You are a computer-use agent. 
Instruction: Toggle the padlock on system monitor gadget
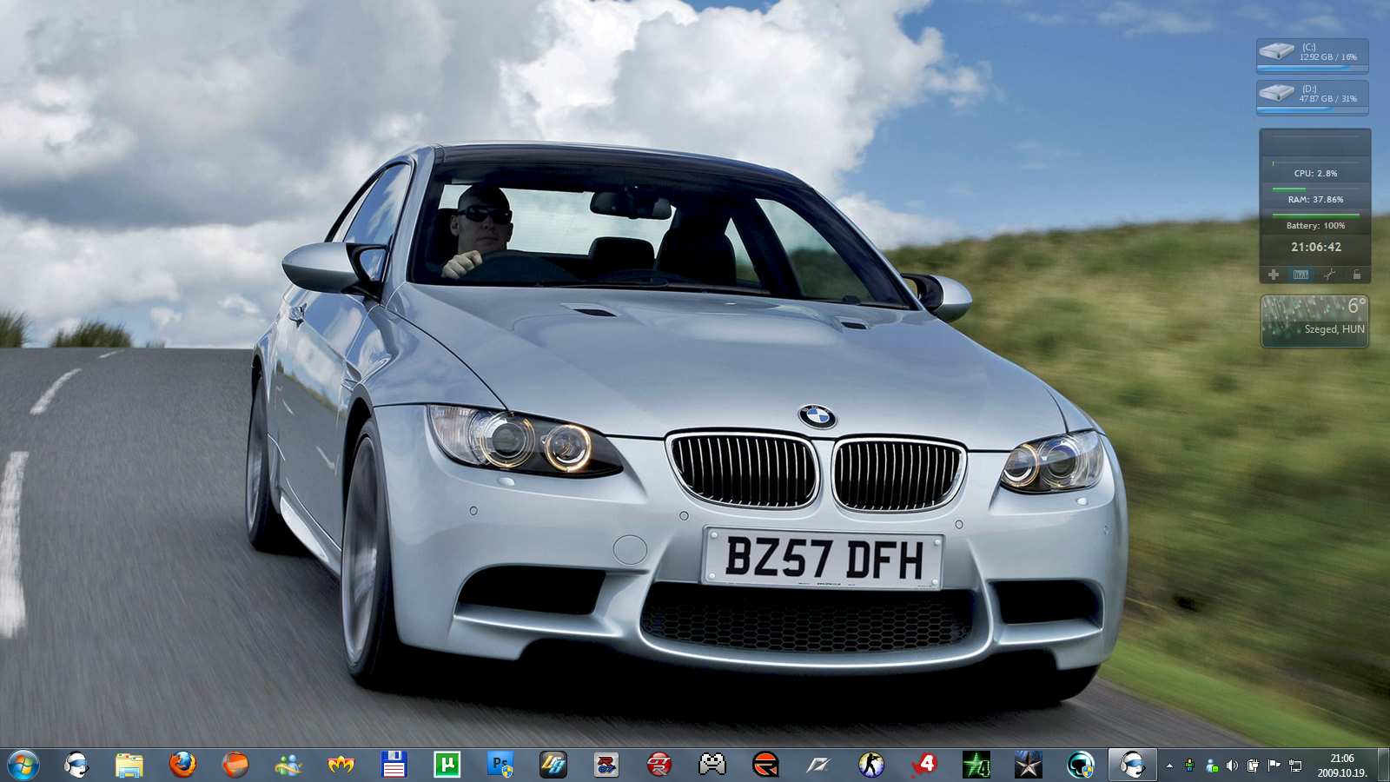pyautogui.click(x=1357, y=275)
